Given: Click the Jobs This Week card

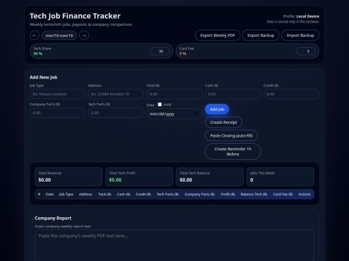Looking at the screenshot, I should (280, 177).
